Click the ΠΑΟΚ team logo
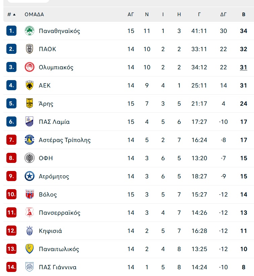 (x=29, y=49)
